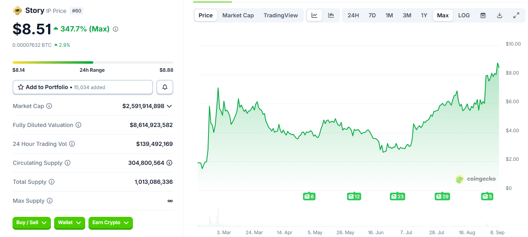Image resolution: width=528 pixels, height=237 pixels.
Task: Expand chart to fullscreen
Action: pos(516,15)
